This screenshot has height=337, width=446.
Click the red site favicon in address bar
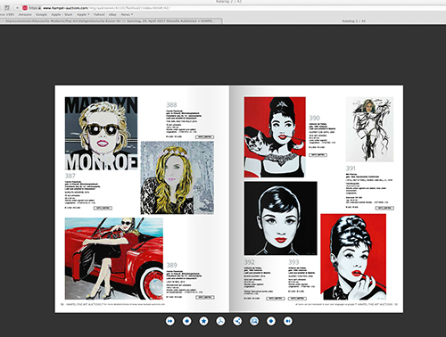[25, 8]
